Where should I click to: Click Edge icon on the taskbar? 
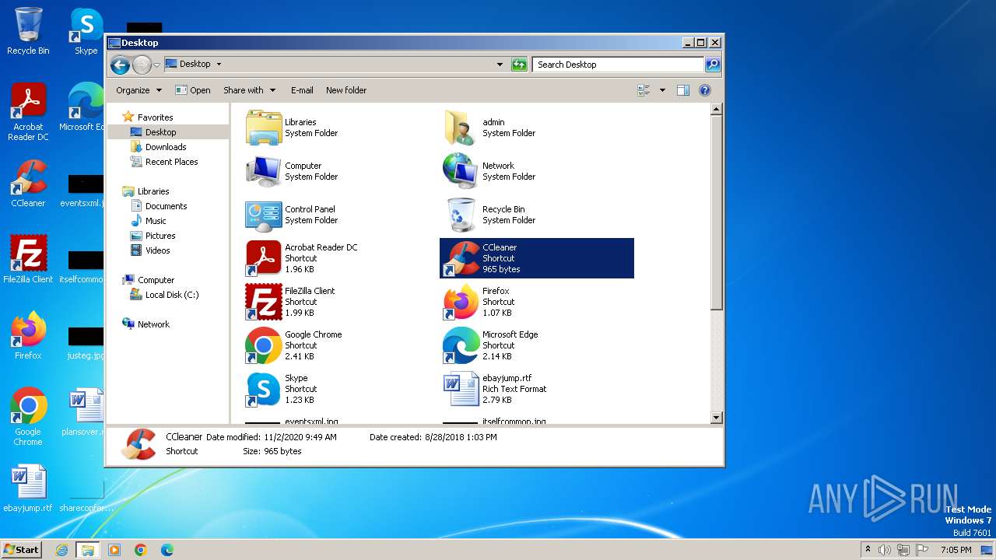pos(167,550)
